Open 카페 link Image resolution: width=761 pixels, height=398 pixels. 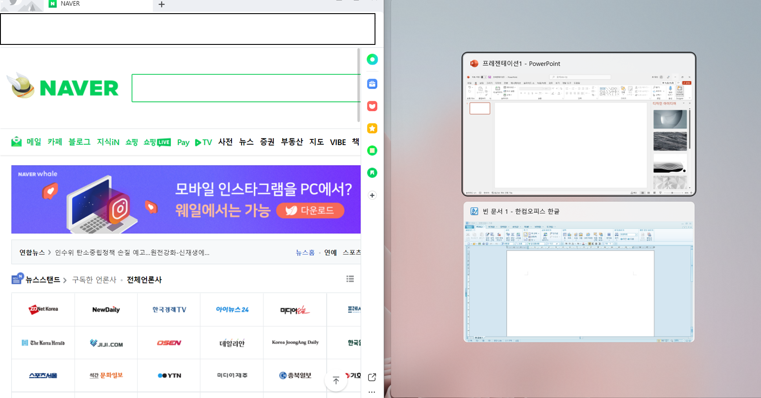pos(55,142)
